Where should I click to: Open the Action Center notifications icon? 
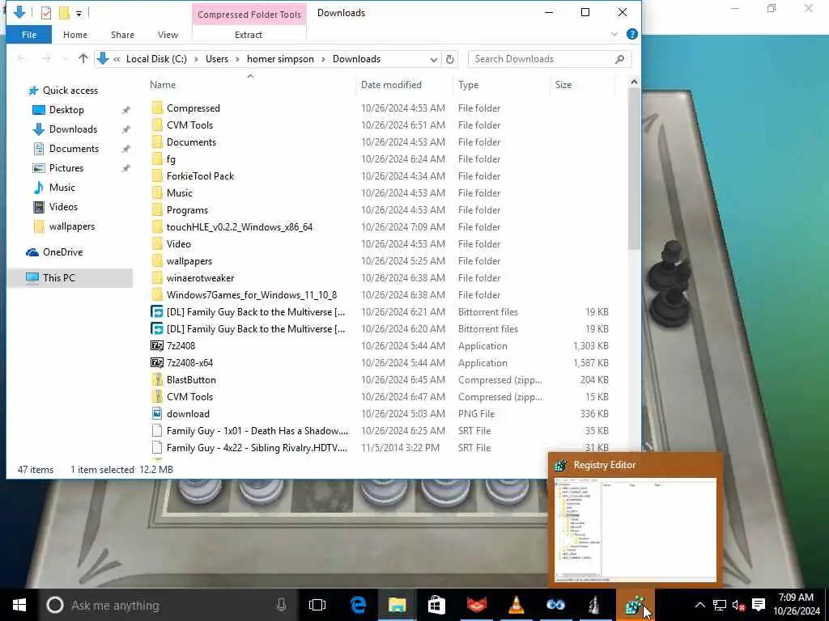pyautogui.click(x=759, y=605)
